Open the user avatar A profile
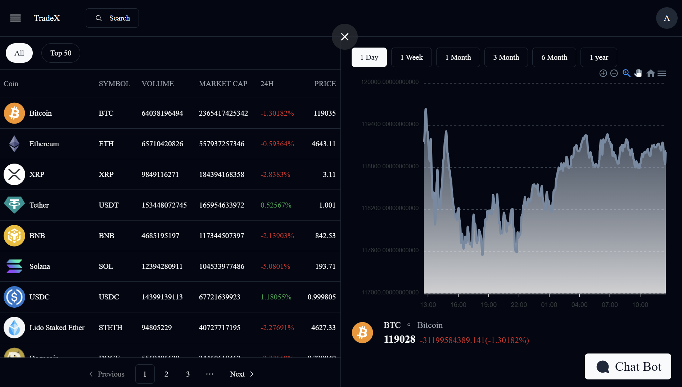This screenshot has height=387, width=682. 667,18
